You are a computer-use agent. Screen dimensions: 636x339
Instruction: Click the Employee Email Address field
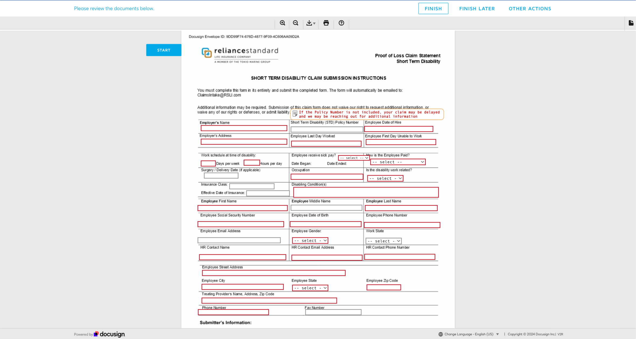239,240
